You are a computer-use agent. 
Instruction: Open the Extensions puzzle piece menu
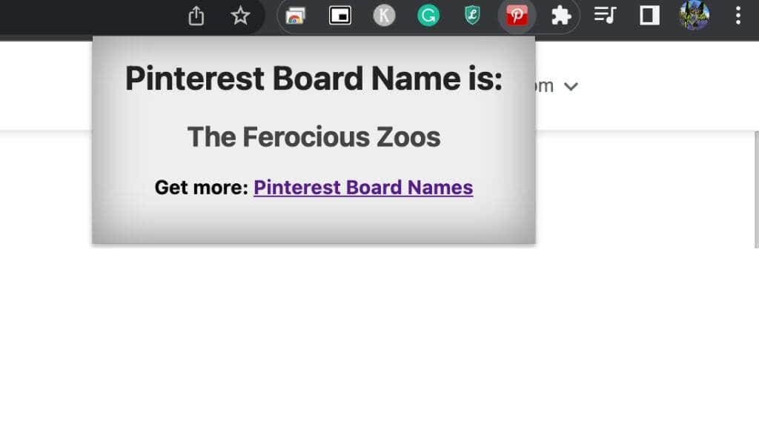(561, 16)
